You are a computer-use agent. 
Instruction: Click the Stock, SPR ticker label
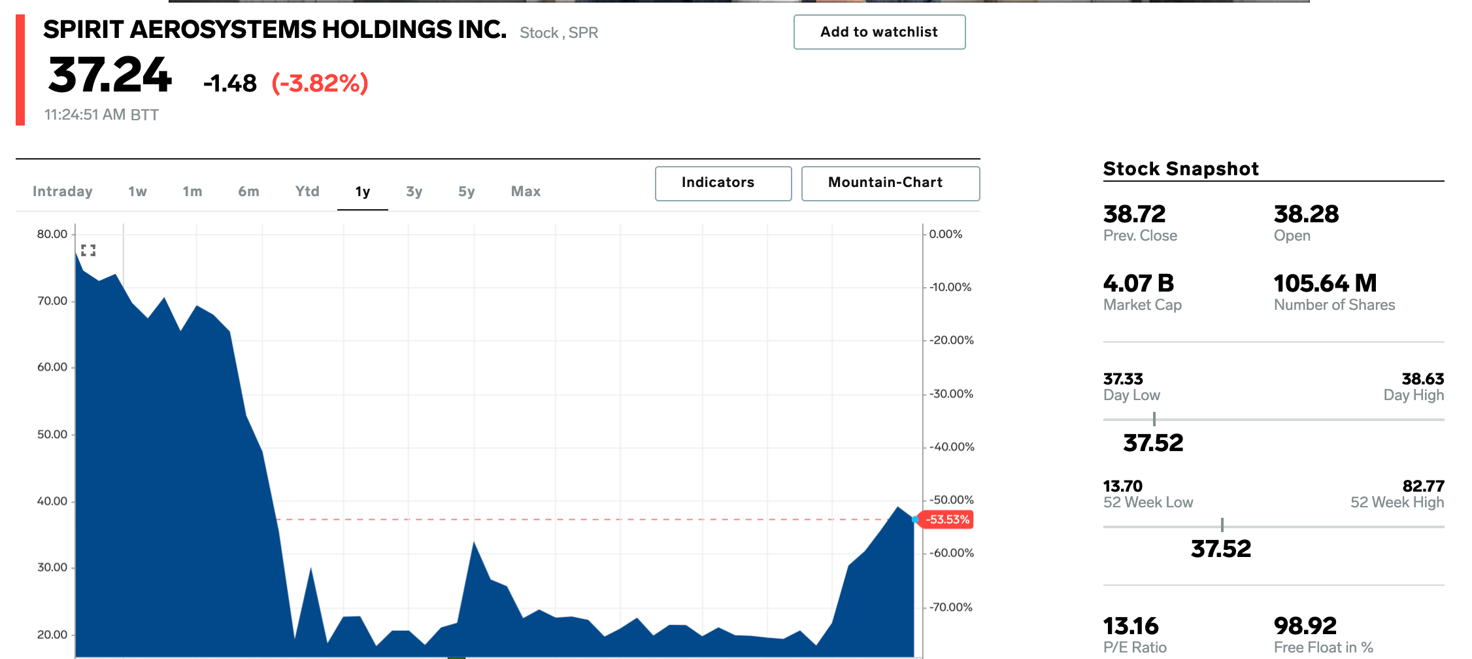coord(559,33)
